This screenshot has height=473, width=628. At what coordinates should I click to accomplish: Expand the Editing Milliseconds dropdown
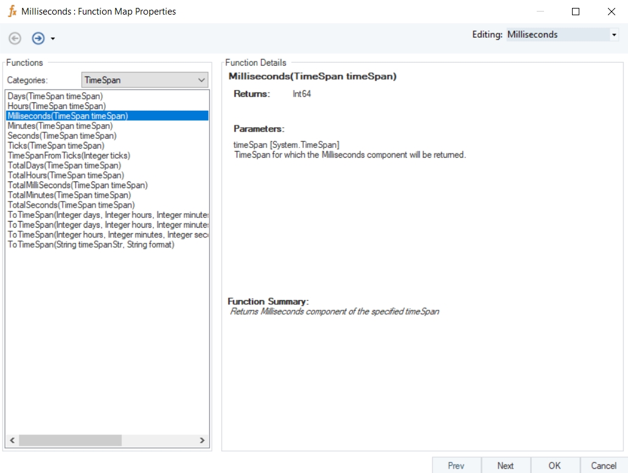pyautogui.click(x=613, y=35)
